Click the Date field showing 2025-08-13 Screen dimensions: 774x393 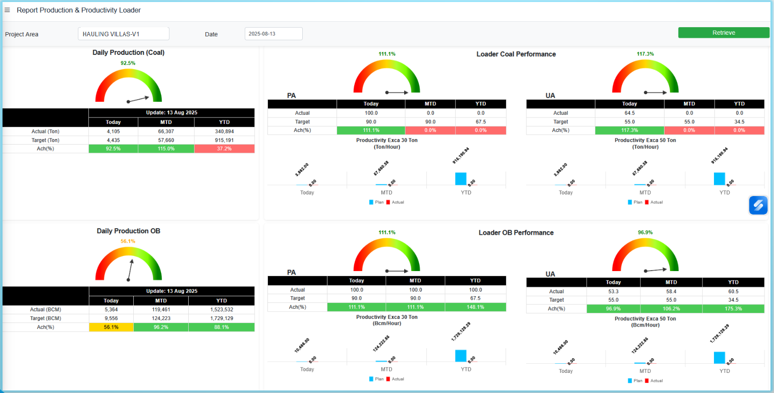273,34
